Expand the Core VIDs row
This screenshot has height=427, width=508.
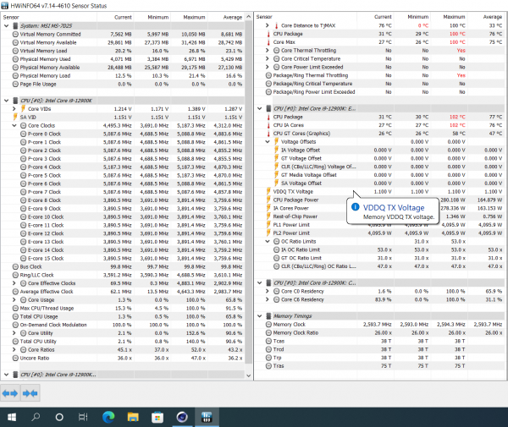tap(14, 109)
